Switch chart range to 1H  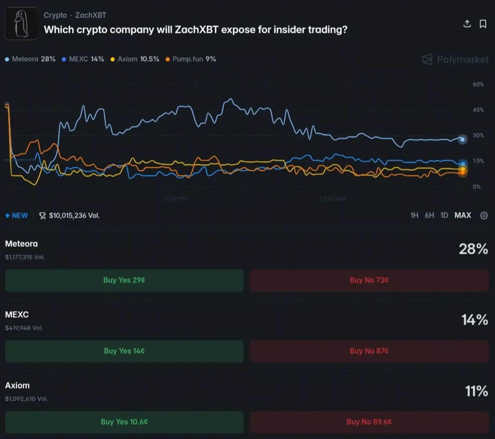click(x=414, y=215)
